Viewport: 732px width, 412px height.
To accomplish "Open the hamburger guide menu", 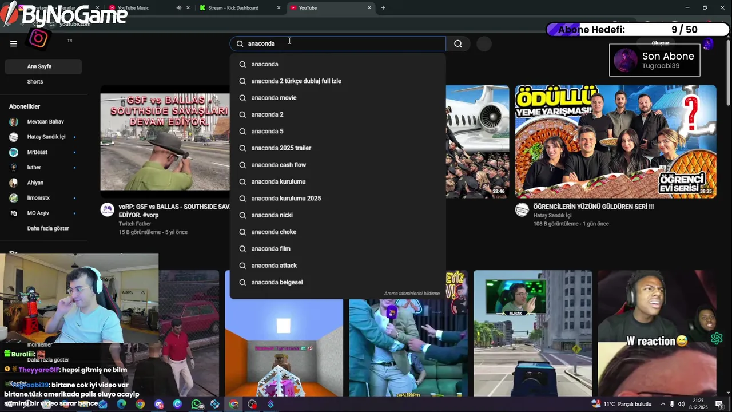I will point(14,43).
